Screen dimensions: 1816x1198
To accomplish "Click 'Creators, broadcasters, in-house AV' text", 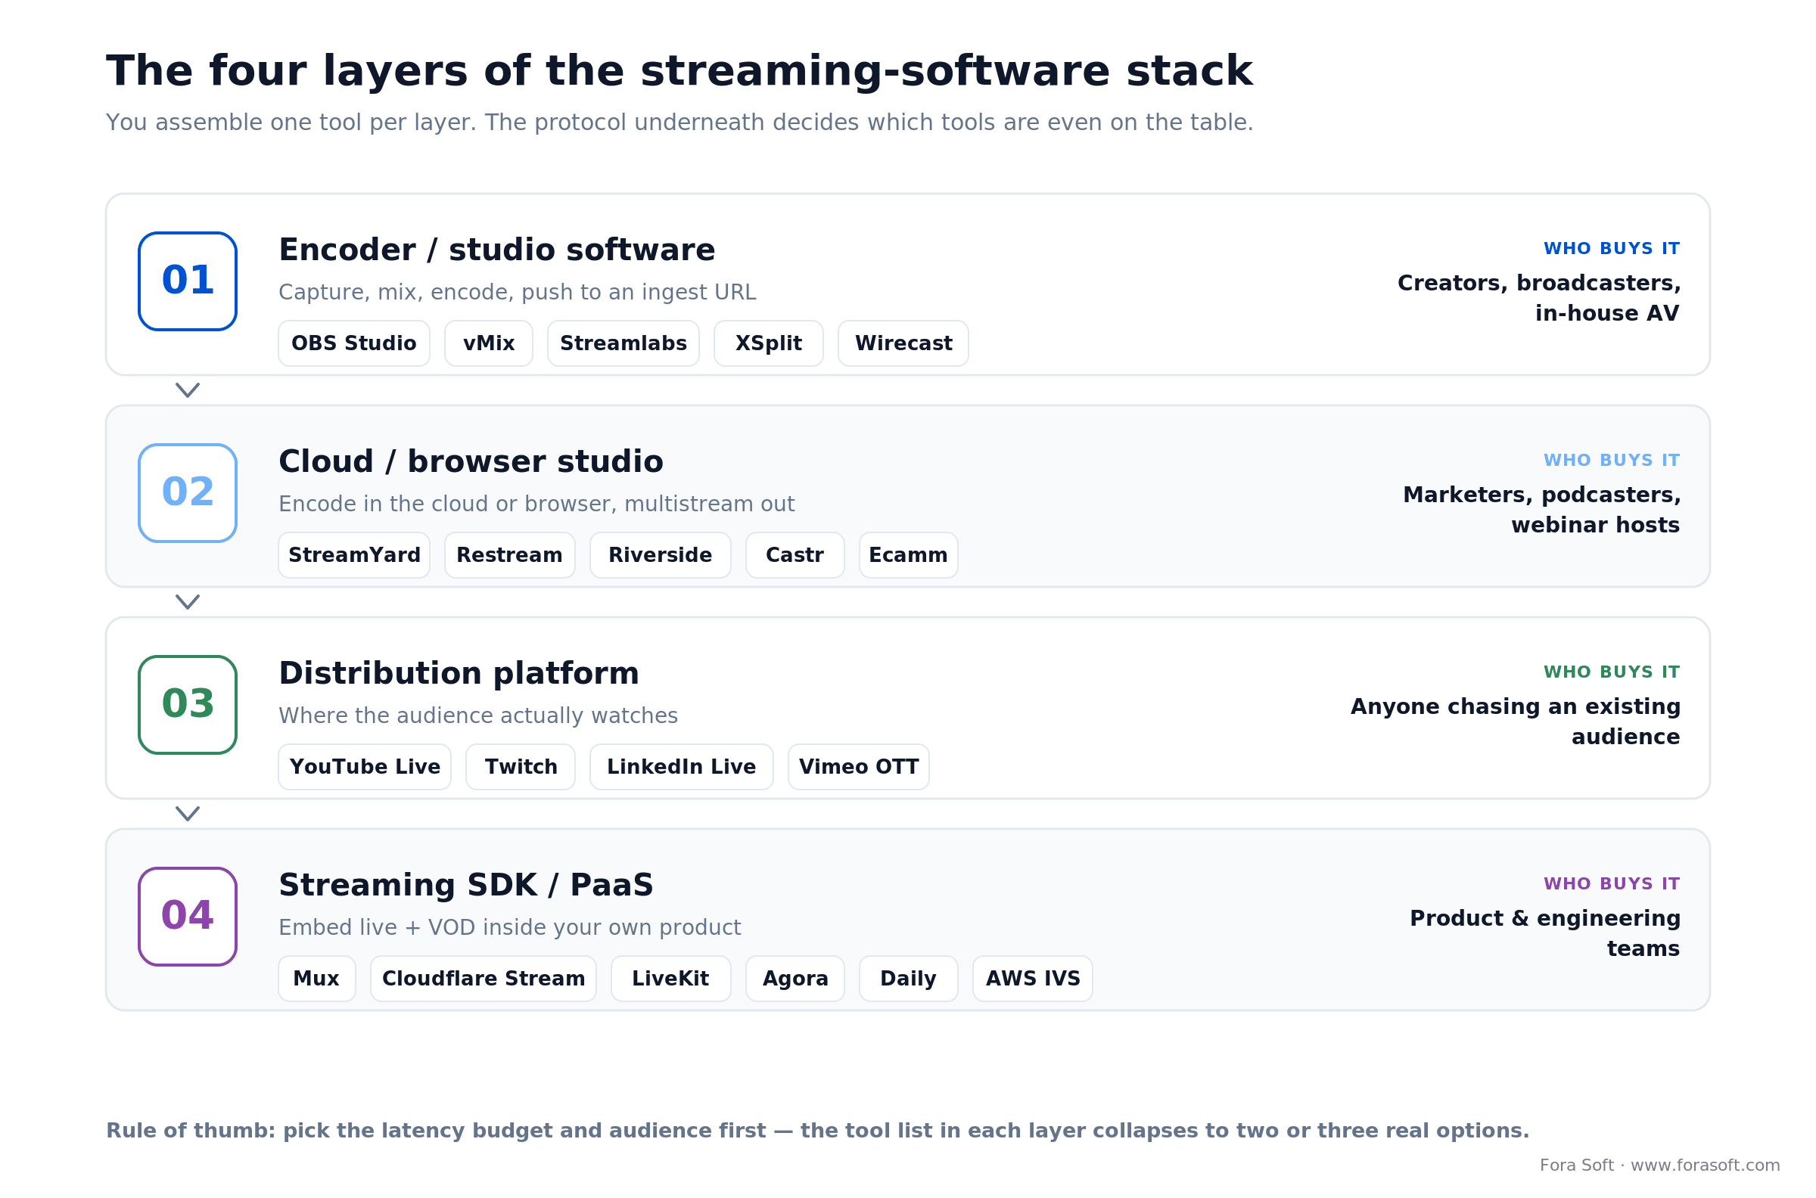I will [x=1538, y=299].
